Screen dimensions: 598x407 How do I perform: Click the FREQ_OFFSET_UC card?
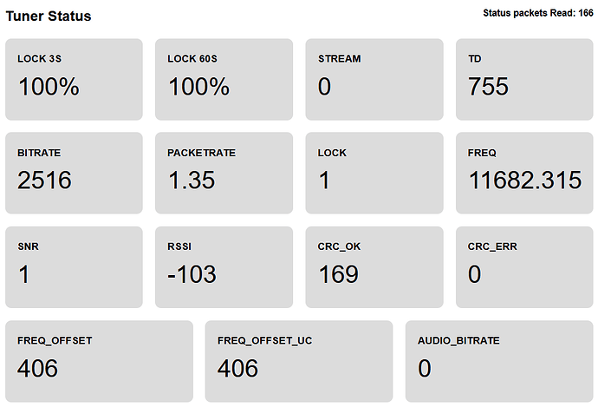point(299,360)
